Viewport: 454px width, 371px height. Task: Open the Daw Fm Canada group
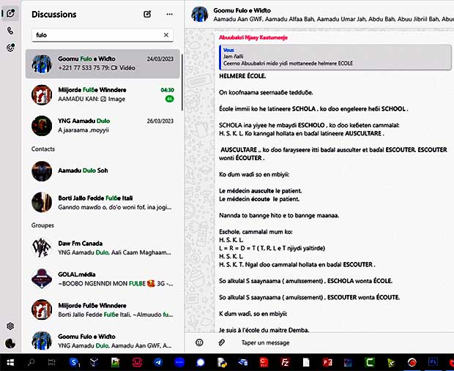(103, 248)
